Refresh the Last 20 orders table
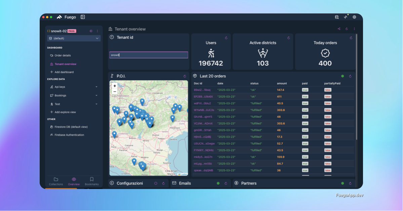The width and height of the screenshot is (403, 211). point(350,76)
